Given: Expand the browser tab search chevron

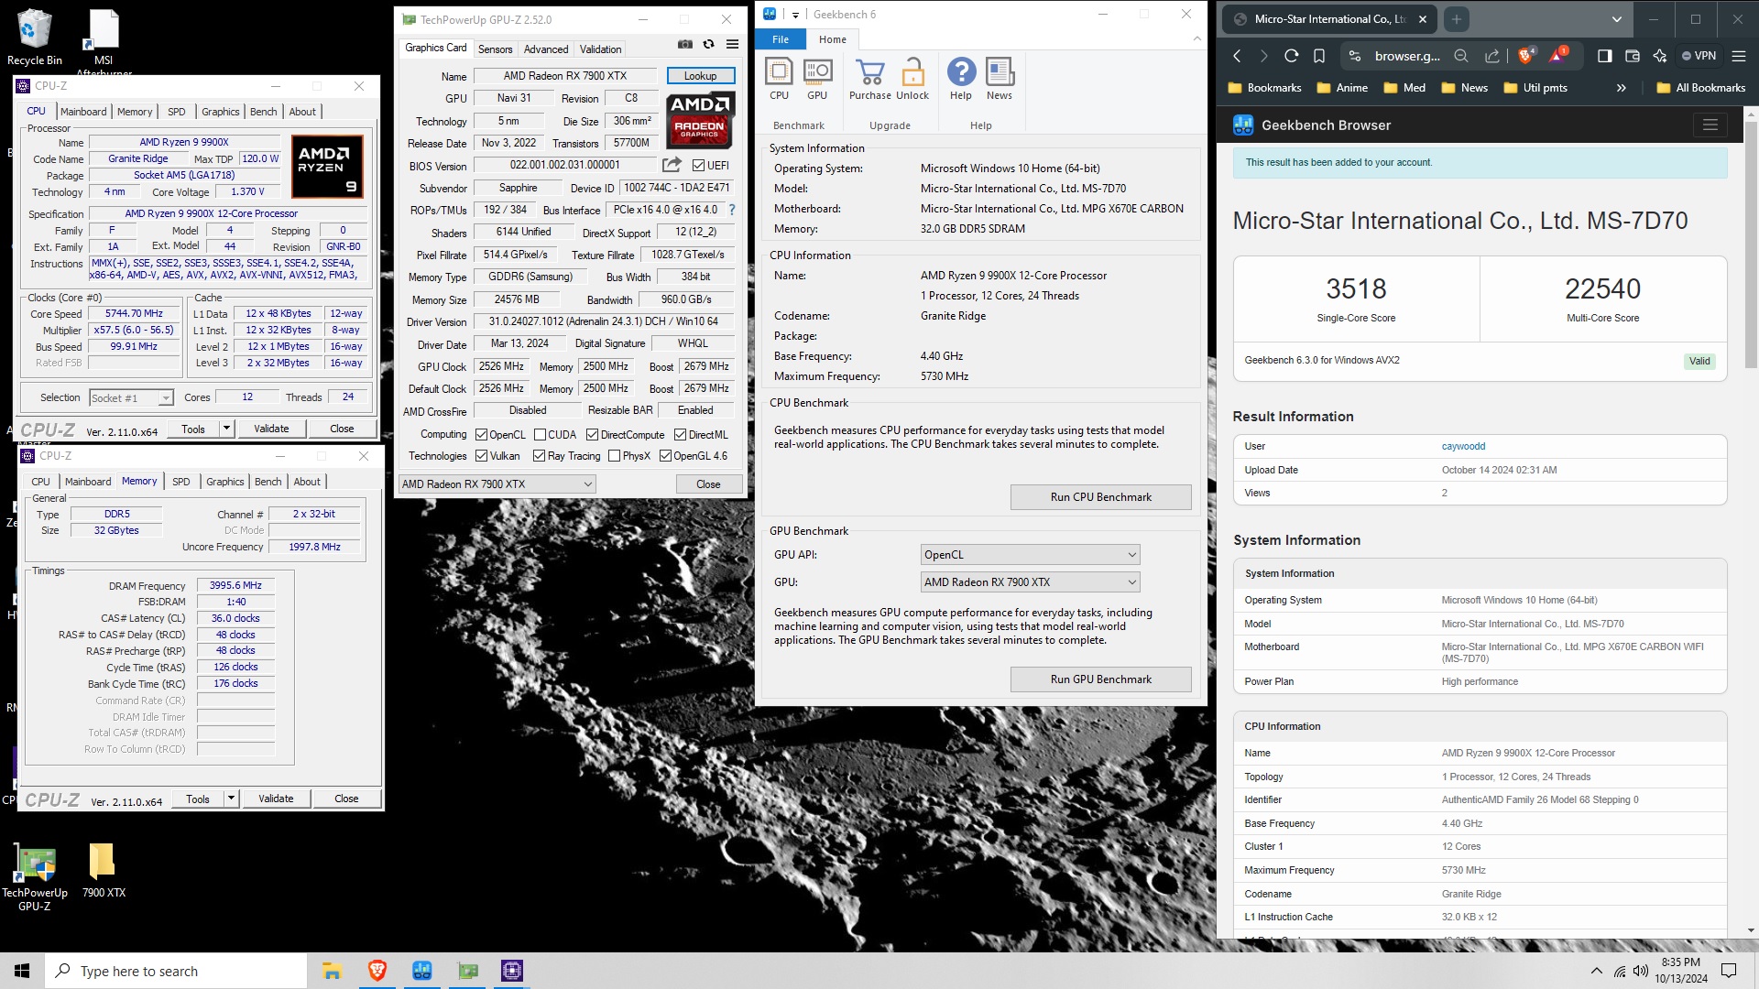Looking at the screenshot, I should pyautogui.click(x=1616, y=18).
